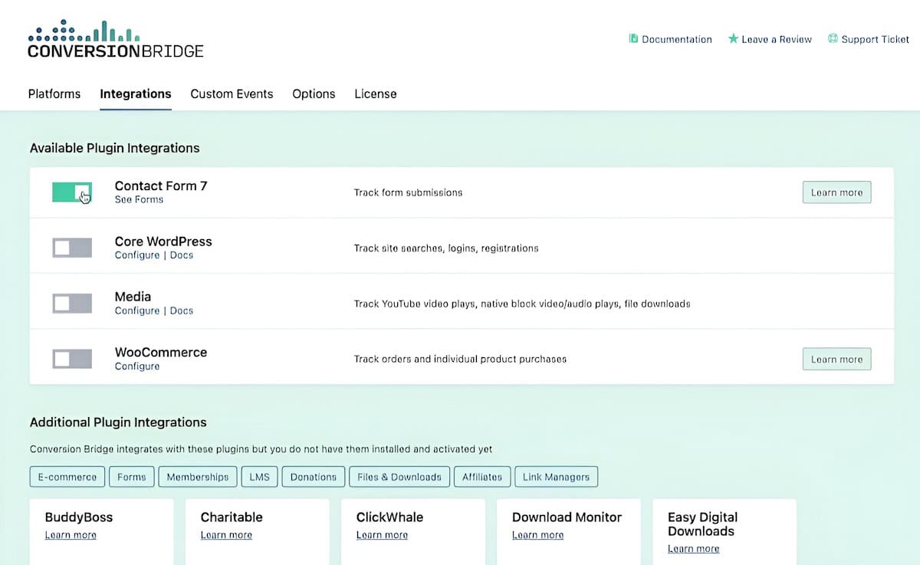Click Learn more under Charitable
Viewport: 920px width, 565px height.
click(226, 535)
